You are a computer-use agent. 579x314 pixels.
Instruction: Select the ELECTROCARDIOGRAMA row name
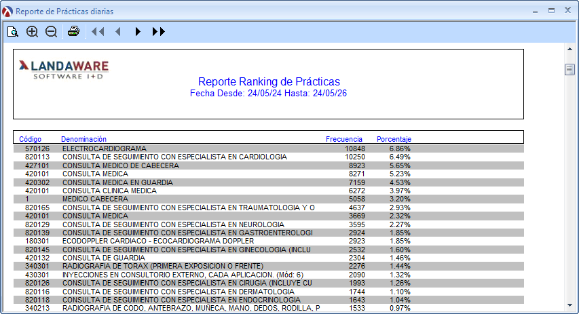[105, 149]
